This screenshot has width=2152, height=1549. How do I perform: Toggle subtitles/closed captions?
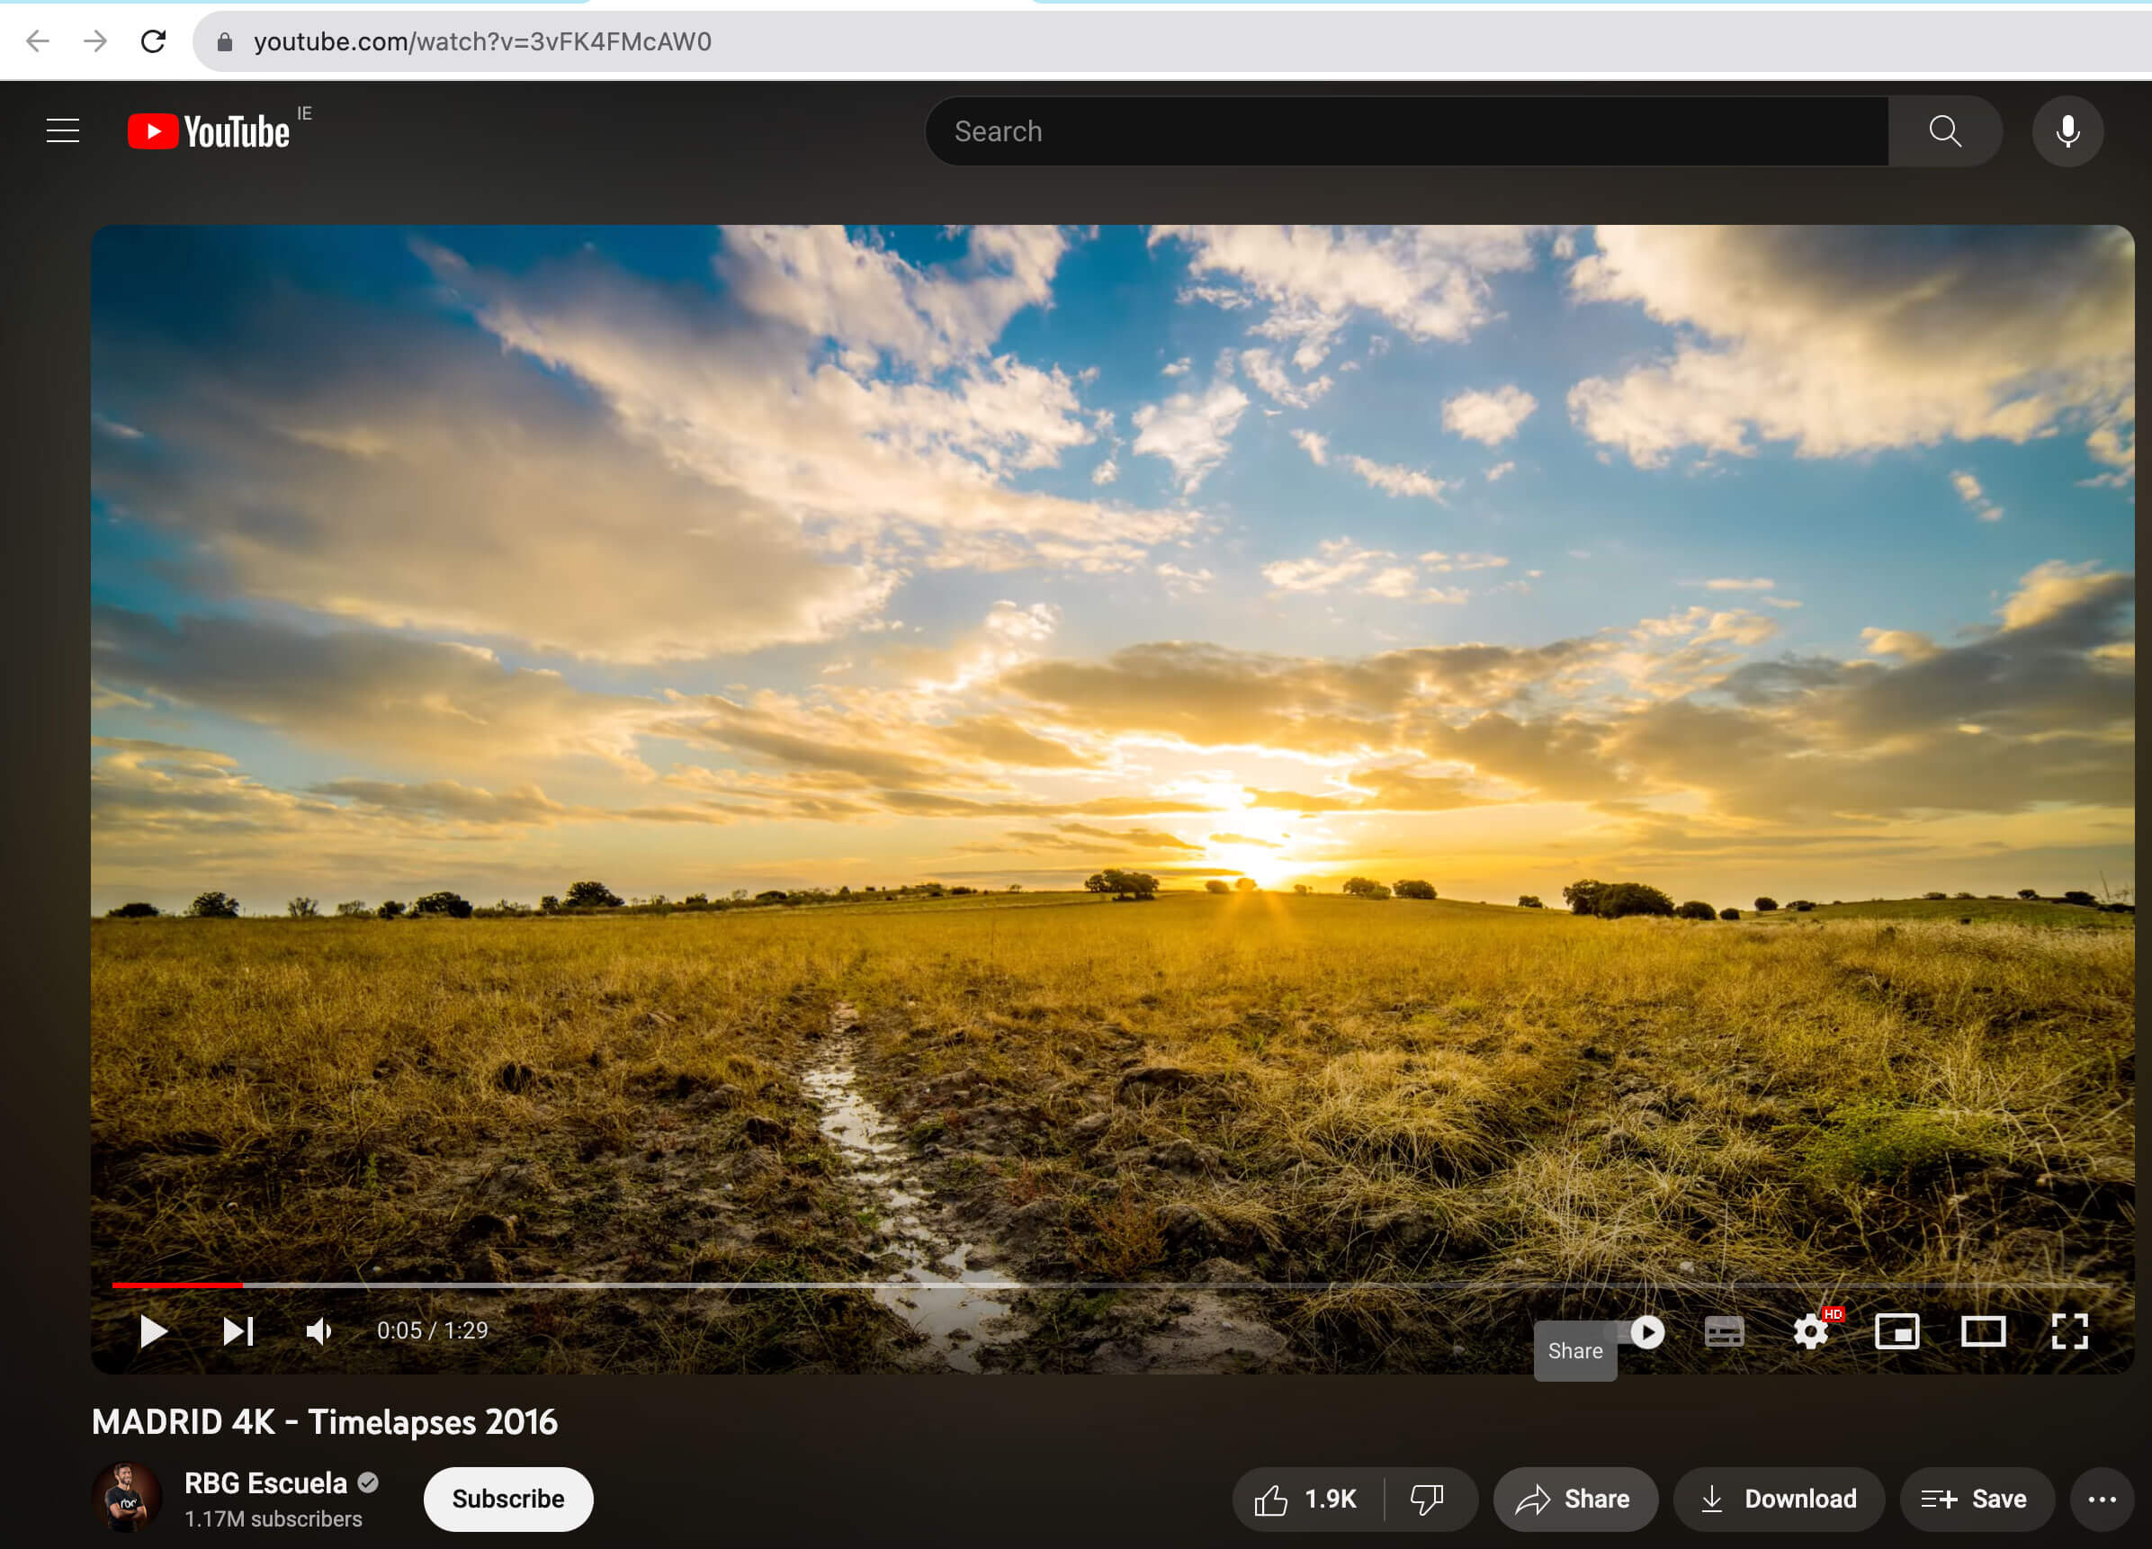tap(1723, 1332)
